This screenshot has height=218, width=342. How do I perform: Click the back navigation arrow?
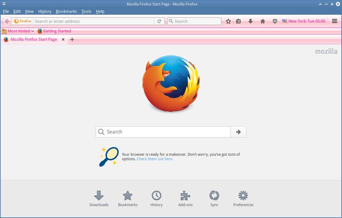(x=7, y=21)
